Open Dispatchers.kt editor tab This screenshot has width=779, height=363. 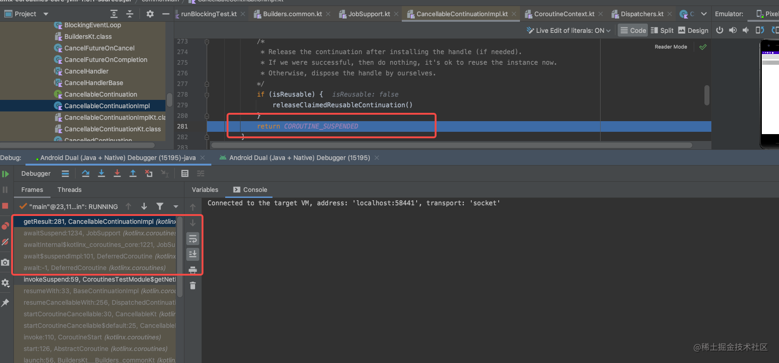pyautogui.click(x=642, y=14)
